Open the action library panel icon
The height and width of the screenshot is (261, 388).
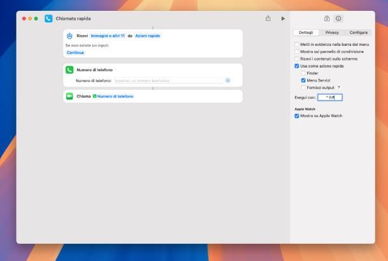327,18
